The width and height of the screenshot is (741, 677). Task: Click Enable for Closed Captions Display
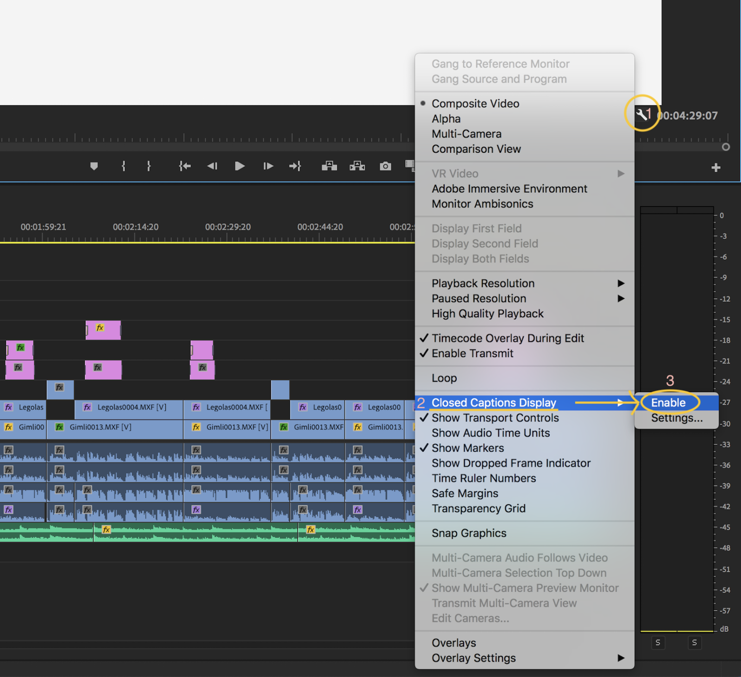[x=667, y=402]
